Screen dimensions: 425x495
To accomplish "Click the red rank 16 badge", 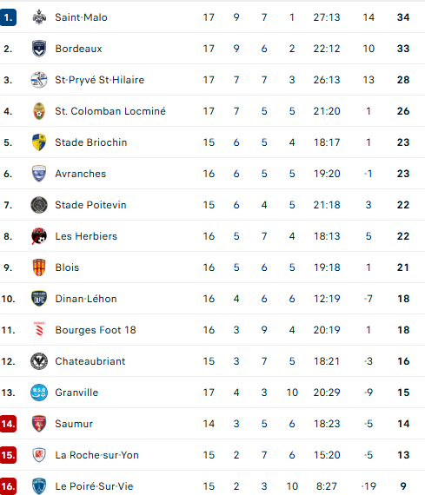I will 8,486.
